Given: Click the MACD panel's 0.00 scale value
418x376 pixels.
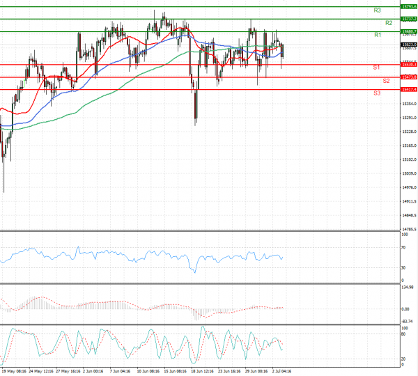Looking at the screenshot, I should pyautogui.click(x=405, y=309).
